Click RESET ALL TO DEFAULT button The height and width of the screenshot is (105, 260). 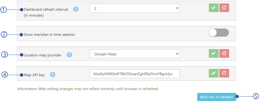217,97
